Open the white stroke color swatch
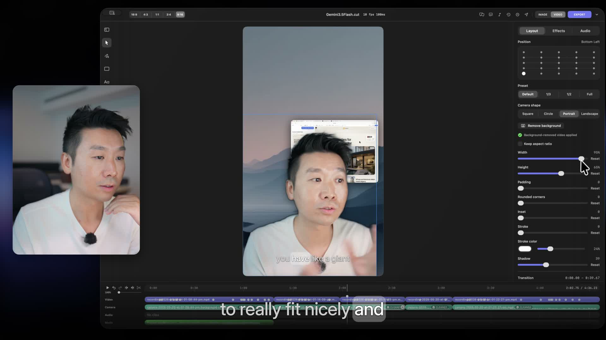The image size is (606, 340). pyautogui.click(x=525, y=249)
